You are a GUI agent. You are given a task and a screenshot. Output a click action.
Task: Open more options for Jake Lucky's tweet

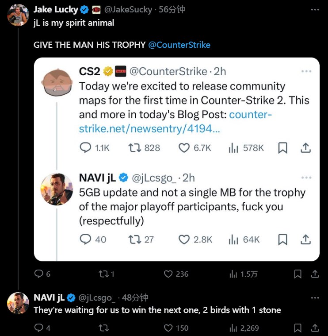314,9
